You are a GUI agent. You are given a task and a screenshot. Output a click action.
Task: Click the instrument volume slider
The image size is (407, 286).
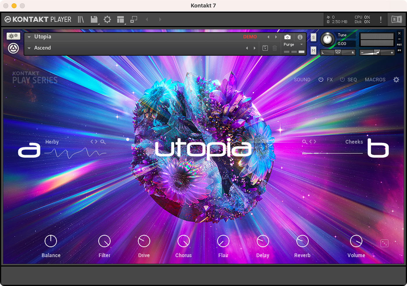[x=376, y=52]
